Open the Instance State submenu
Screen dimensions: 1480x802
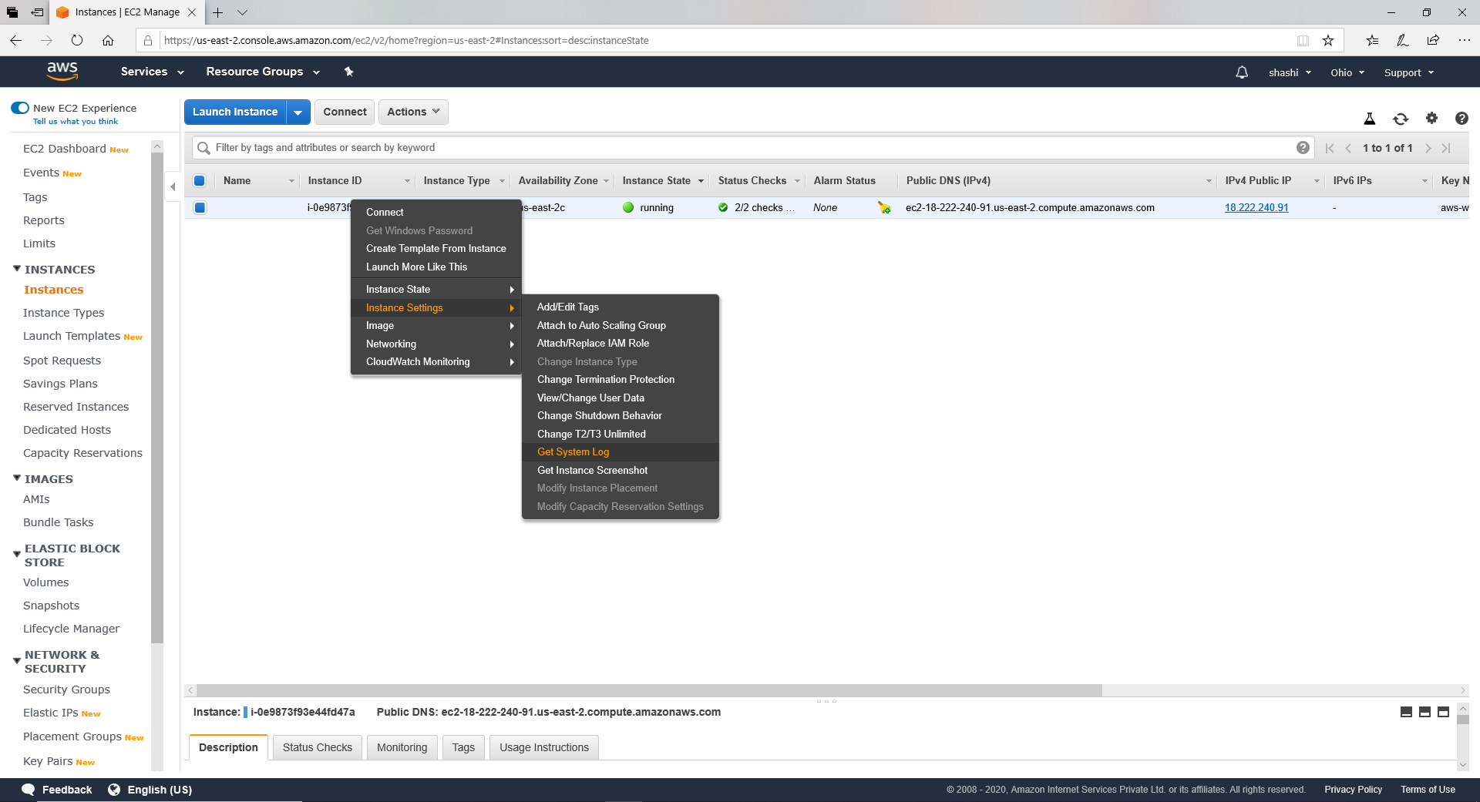click(x=436, y=289)
